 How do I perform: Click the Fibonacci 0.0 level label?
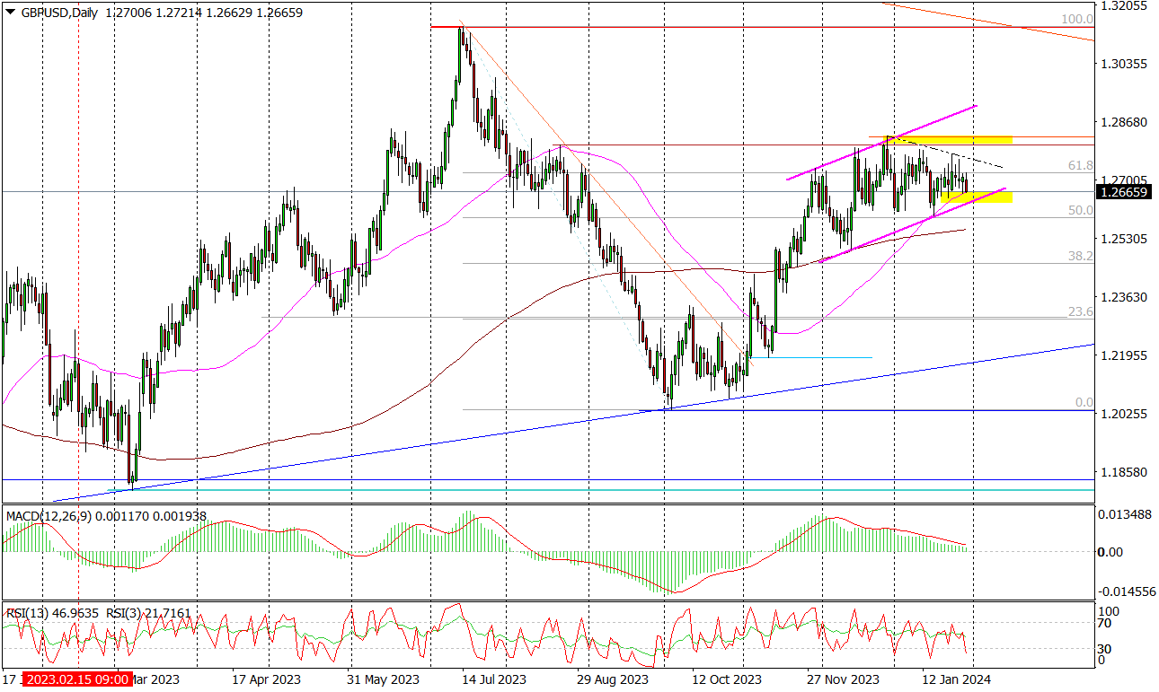pyautogui.click(x=1084, y=403)
